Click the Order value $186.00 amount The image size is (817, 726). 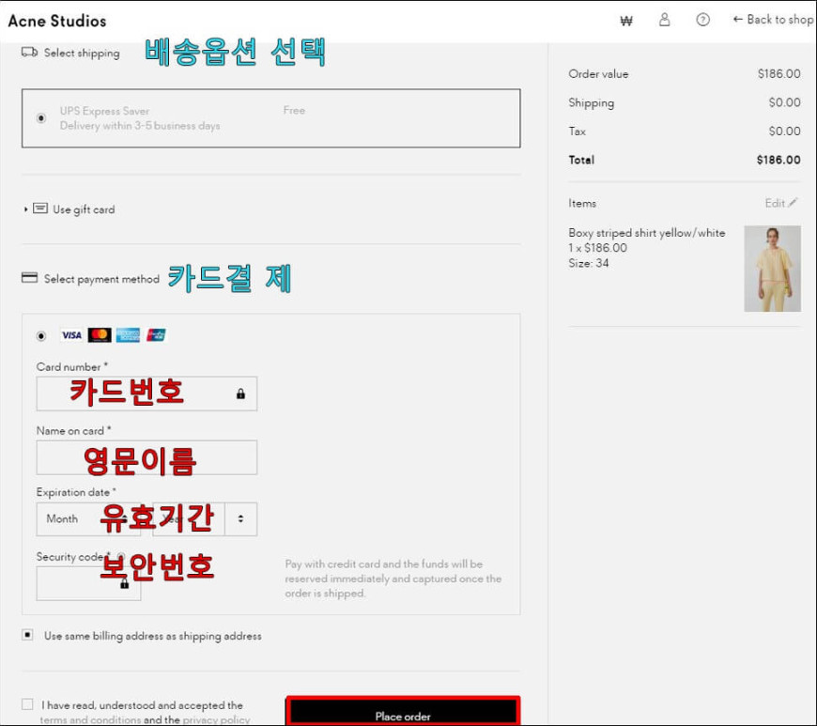click(778, 74)
